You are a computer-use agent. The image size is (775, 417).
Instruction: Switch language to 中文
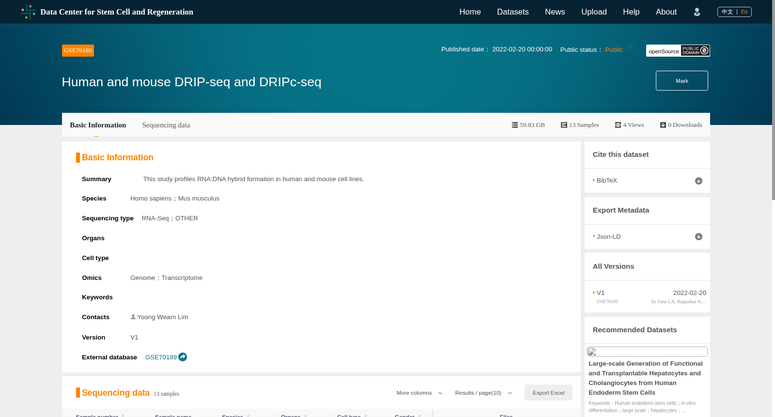pos(727,12)
